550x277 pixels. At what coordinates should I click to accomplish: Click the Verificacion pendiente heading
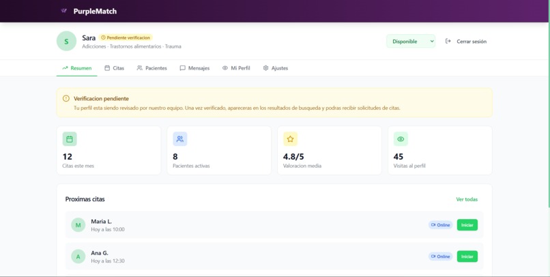[101, 98]
